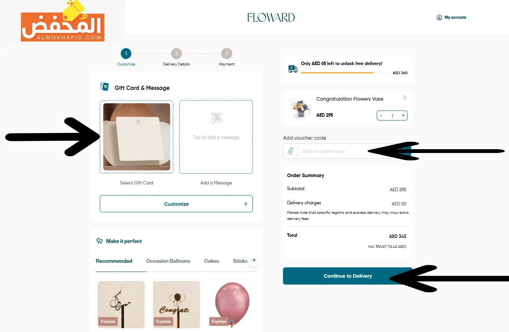
Task: Click the Make it perfect balloons icon
Action: pos(99,241)
